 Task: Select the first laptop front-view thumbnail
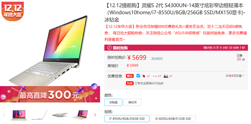coord(19,115)
